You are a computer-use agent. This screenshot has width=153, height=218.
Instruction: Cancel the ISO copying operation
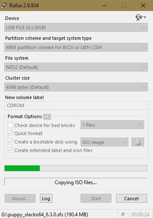pos(131,199)
